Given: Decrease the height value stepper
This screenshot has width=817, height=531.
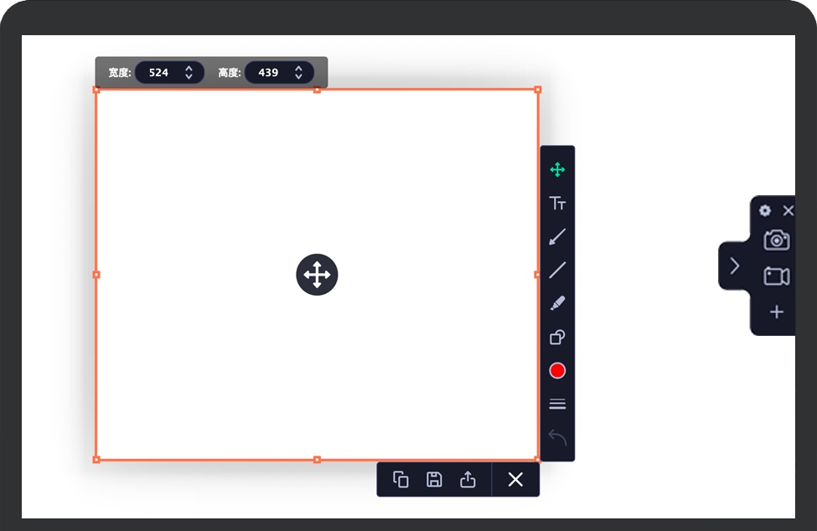Looking at the screenshot, I should pos(300,76).
